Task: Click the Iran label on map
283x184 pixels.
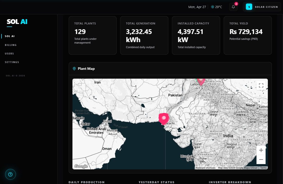Action: [97, 82]
